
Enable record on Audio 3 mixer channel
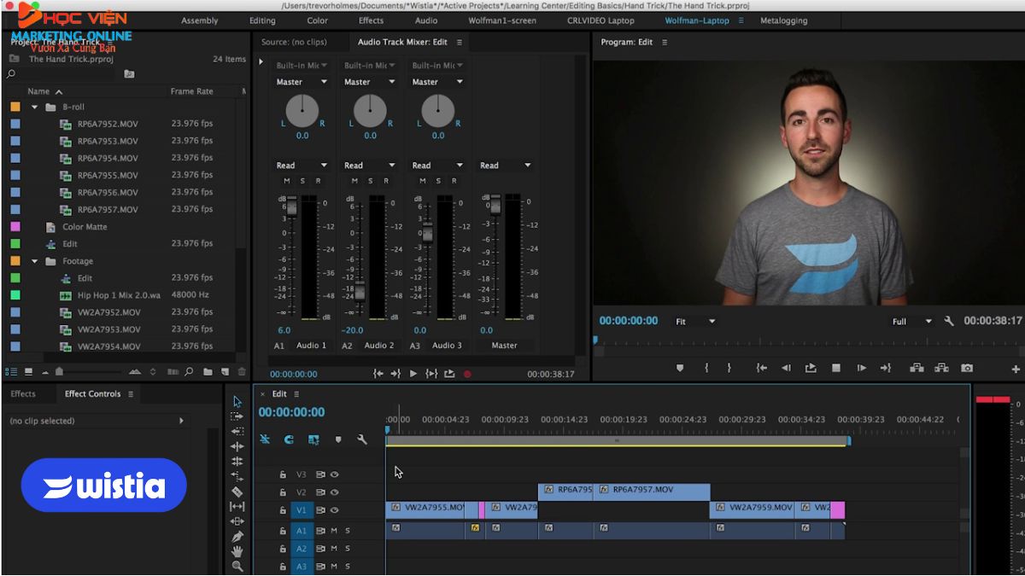[454, 181]
